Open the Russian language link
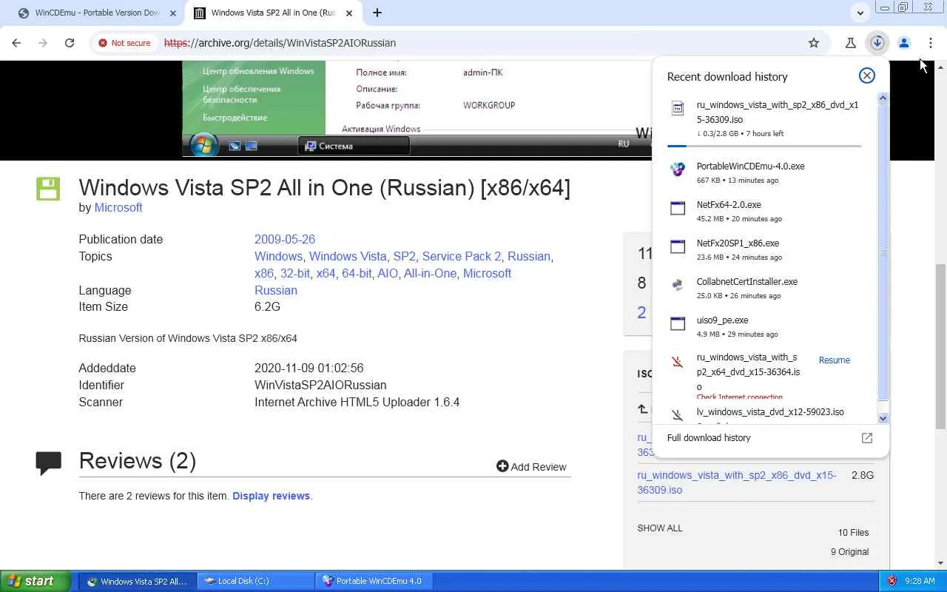The image size is (947, 592). coord(276,291)
